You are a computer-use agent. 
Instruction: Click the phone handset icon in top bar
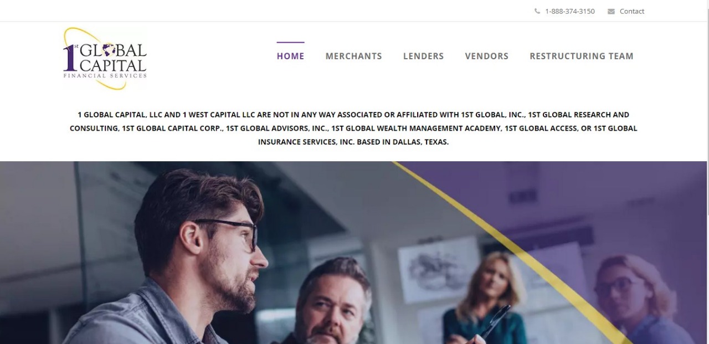(x=537, y=11)
